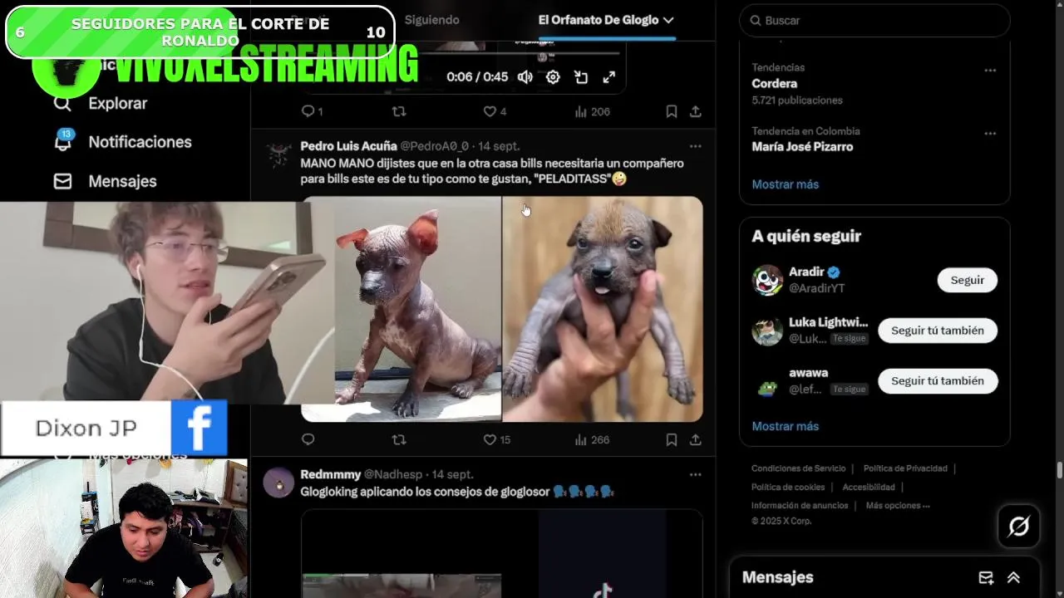Compose new message in Mensajes drawer
This screenshot has height=598, width=1064.
[x=986, y=578]
